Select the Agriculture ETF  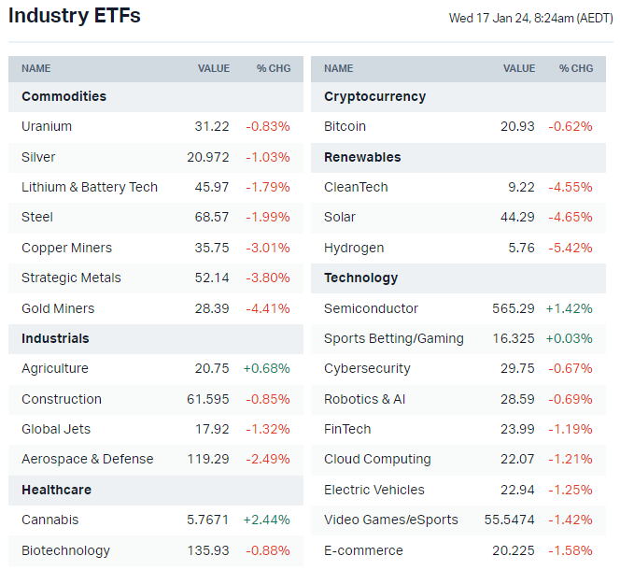click(55, 368)
